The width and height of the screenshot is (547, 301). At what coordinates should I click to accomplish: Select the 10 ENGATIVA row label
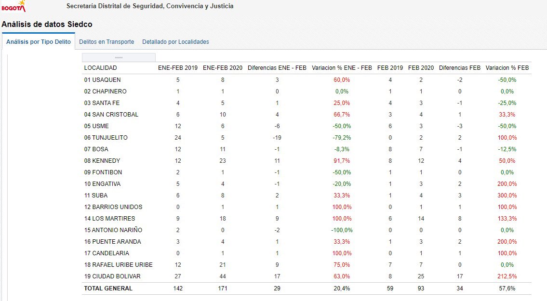pyautogui.click(x=102, y=184)
